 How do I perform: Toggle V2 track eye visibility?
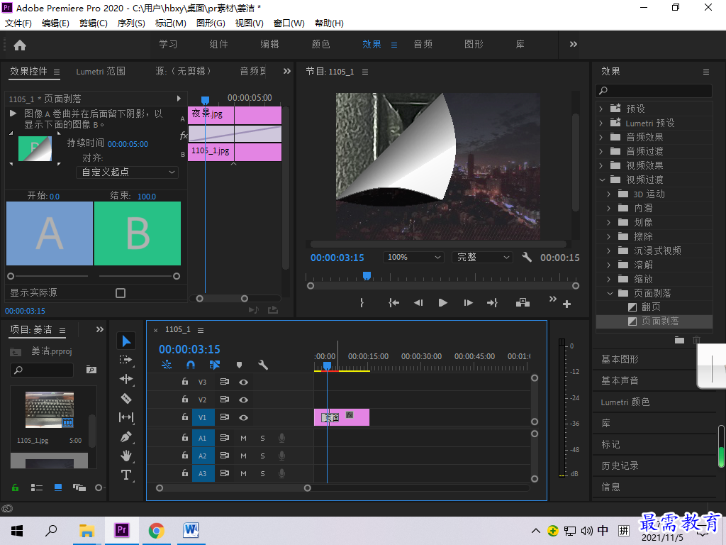click(x=244, y=400)
